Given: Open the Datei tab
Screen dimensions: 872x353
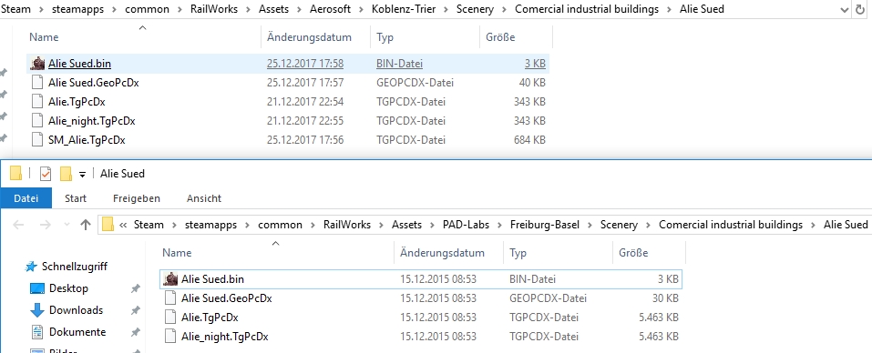Looking at the screenshot, I should click(x=26, y=198).
